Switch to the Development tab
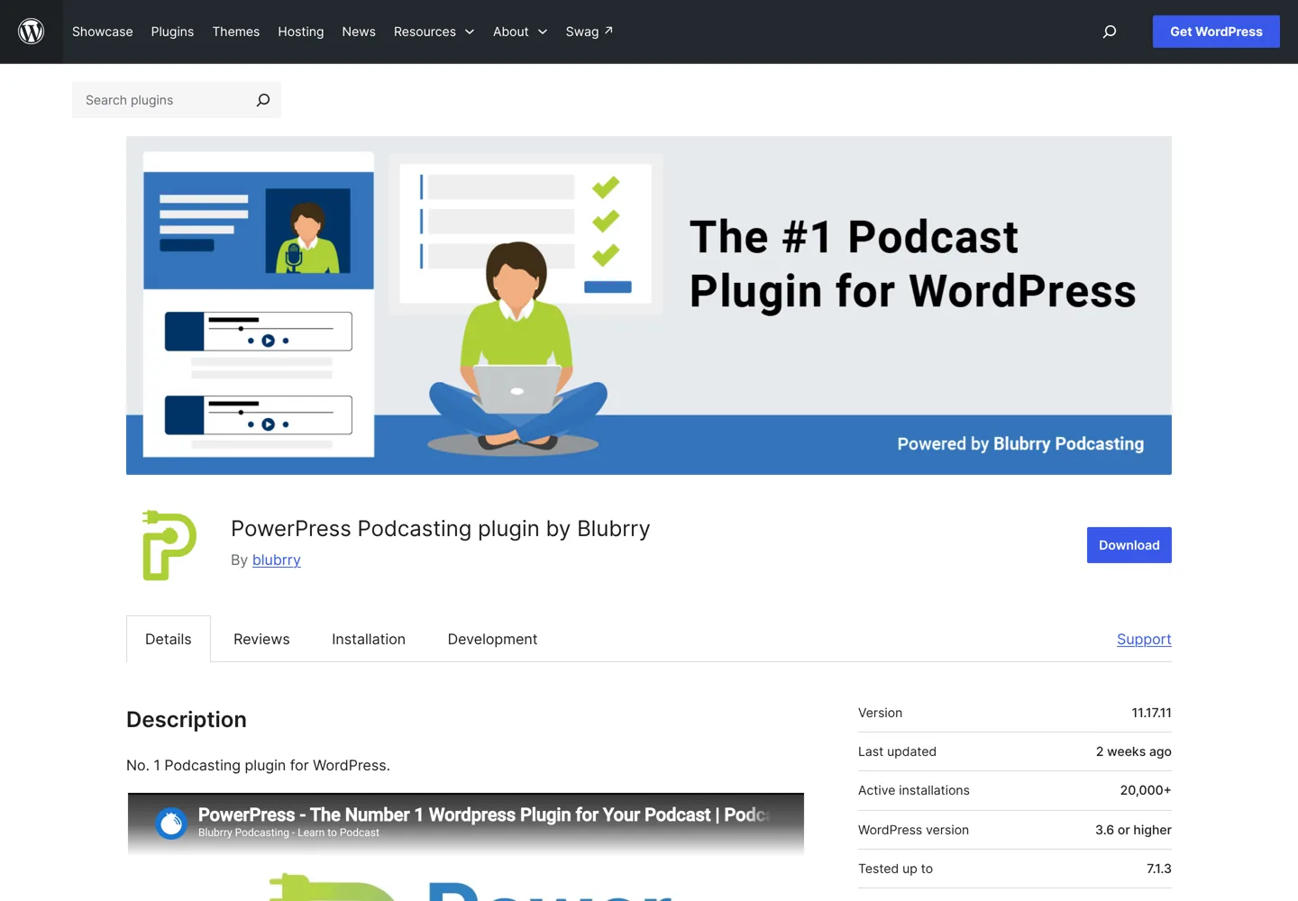1298x901 pixels. [492, 639]
